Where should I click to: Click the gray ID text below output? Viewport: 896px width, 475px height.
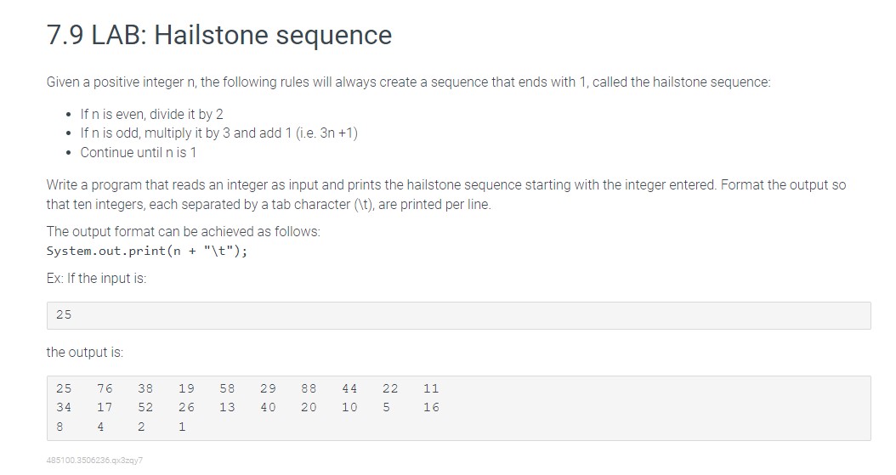(94, 461)
